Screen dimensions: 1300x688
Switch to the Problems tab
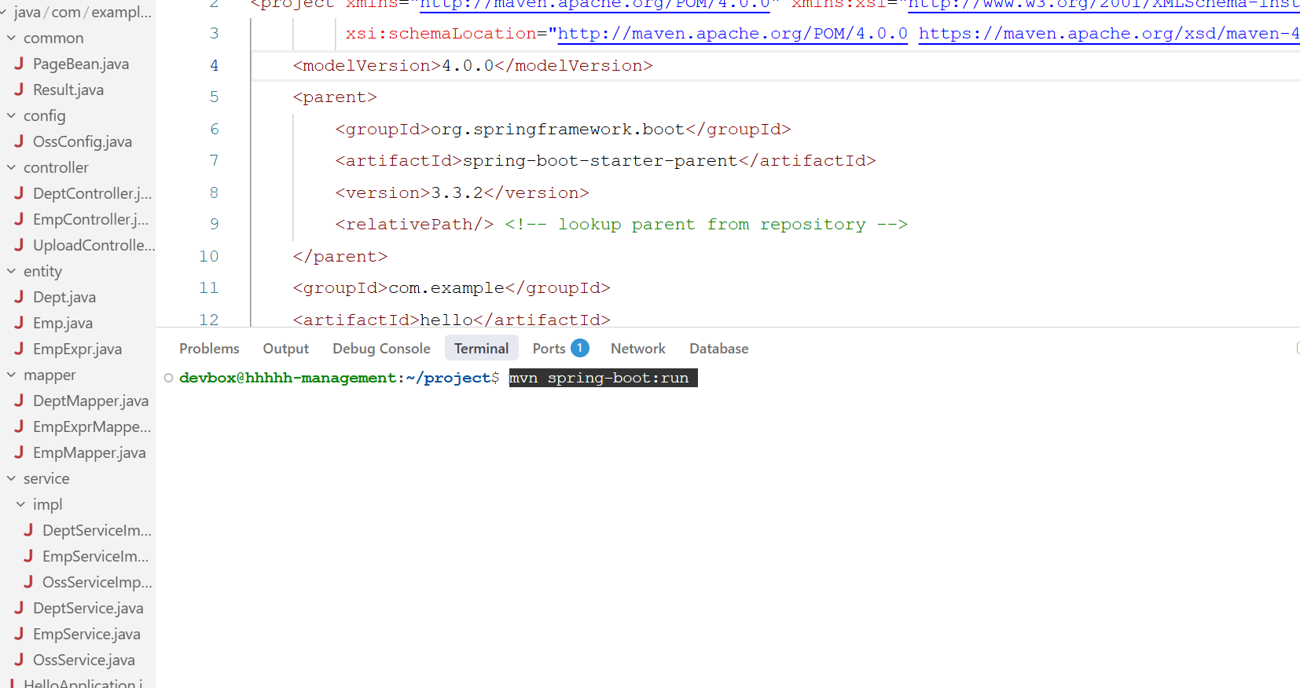pyautogui.click(x=209, y=348)
